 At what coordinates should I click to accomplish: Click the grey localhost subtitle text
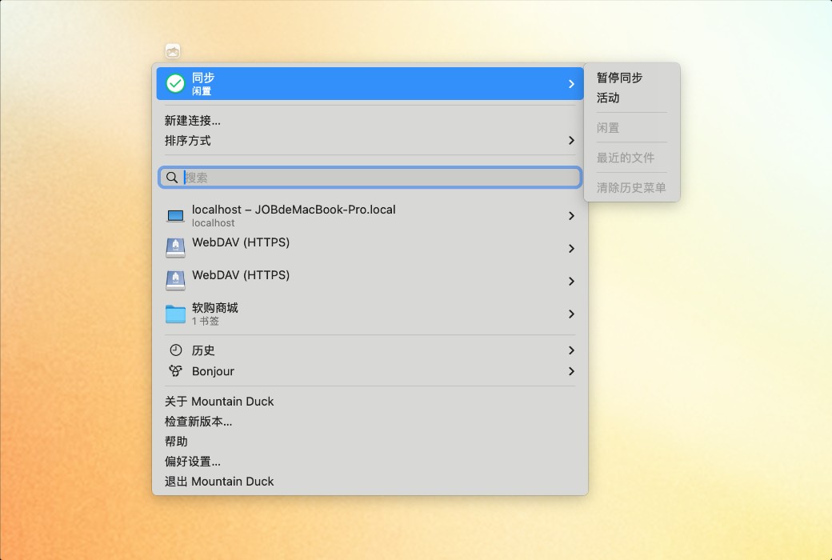point(213,223)
